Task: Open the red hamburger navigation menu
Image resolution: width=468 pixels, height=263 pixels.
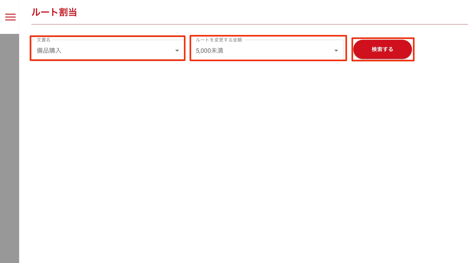Action: [10, 17]
